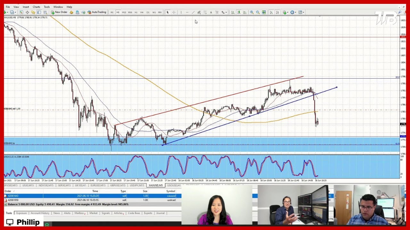
Task: Open the Strategy Tester icon
Action: coord(45,12)
